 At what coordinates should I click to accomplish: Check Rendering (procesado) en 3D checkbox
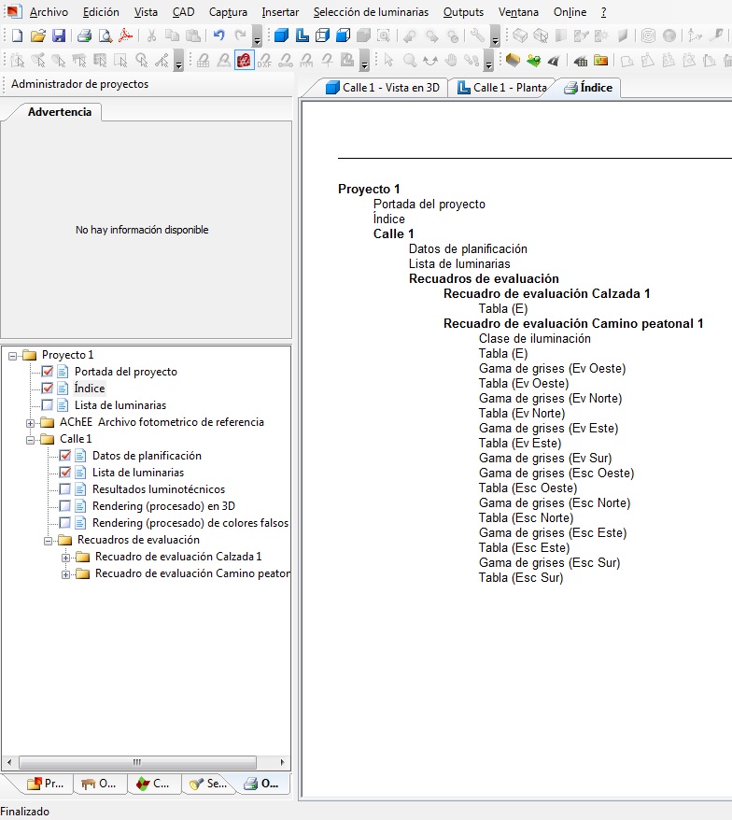(x=65, y=506)
